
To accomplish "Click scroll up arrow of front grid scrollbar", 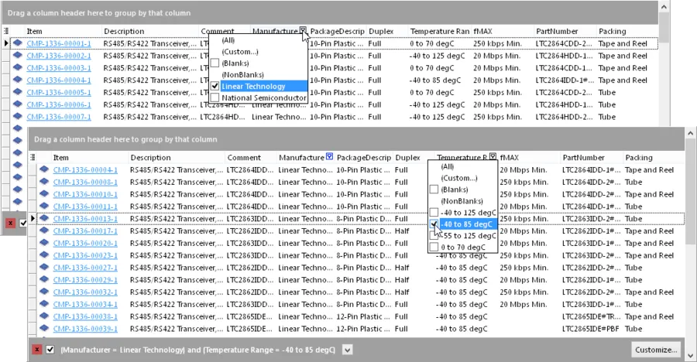I will click(x=690, y=133).
